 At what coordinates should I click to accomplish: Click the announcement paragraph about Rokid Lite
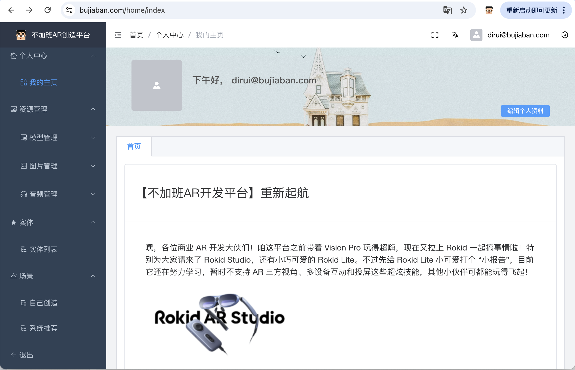(340, 260)
